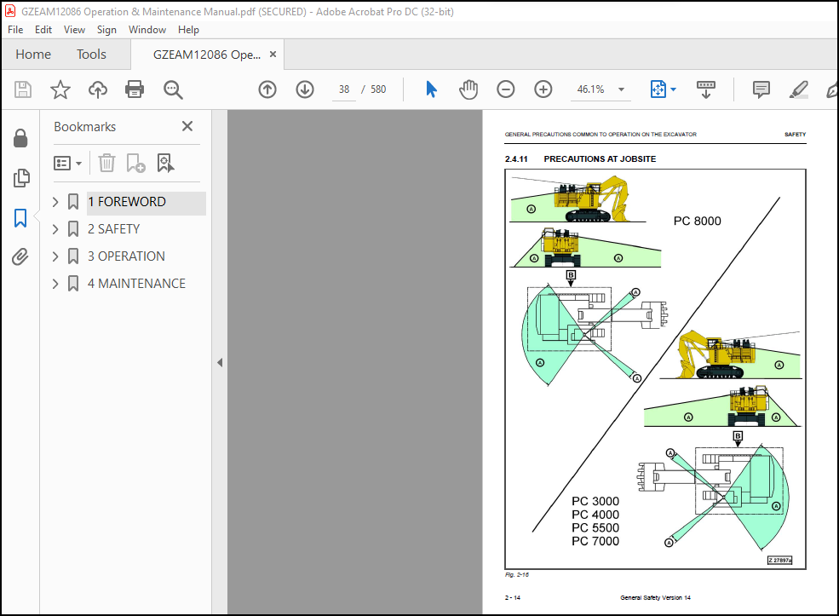Click the Fig. 2-16 caption
This screenshot has height=616, width=839.
point(517,575)
